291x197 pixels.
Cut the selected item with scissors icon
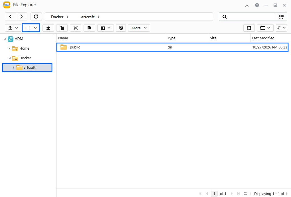pos(76,28)
